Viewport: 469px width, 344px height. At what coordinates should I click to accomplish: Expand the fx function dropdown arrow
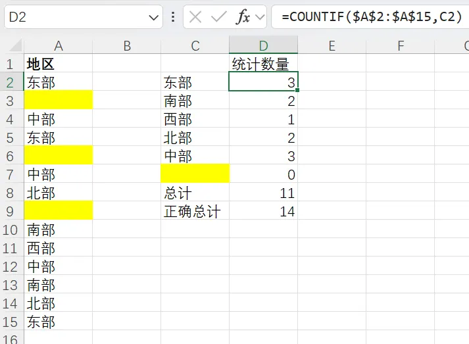click(260, 17)
